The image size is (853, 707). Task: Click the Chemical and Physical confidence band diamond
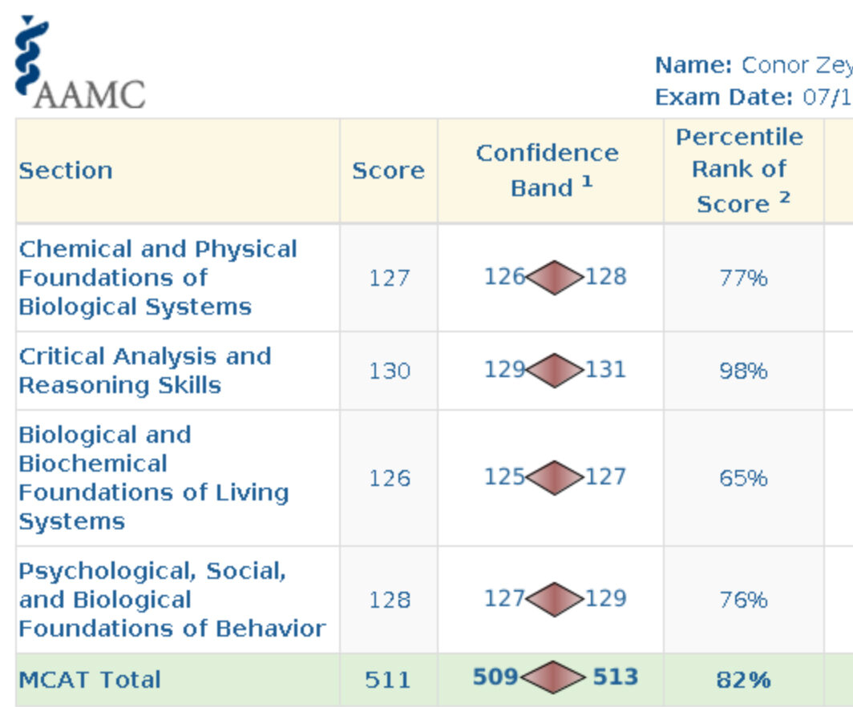tap(555, 278)
